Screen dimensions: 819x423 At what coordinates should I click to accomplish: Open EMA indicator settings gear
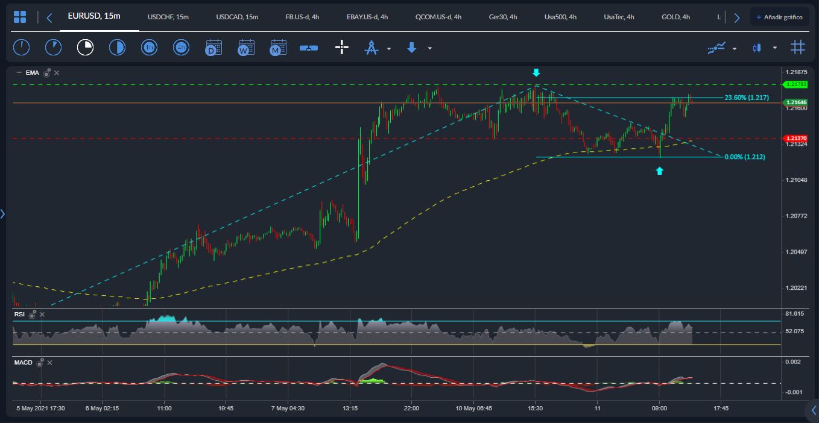pos(46,73)
